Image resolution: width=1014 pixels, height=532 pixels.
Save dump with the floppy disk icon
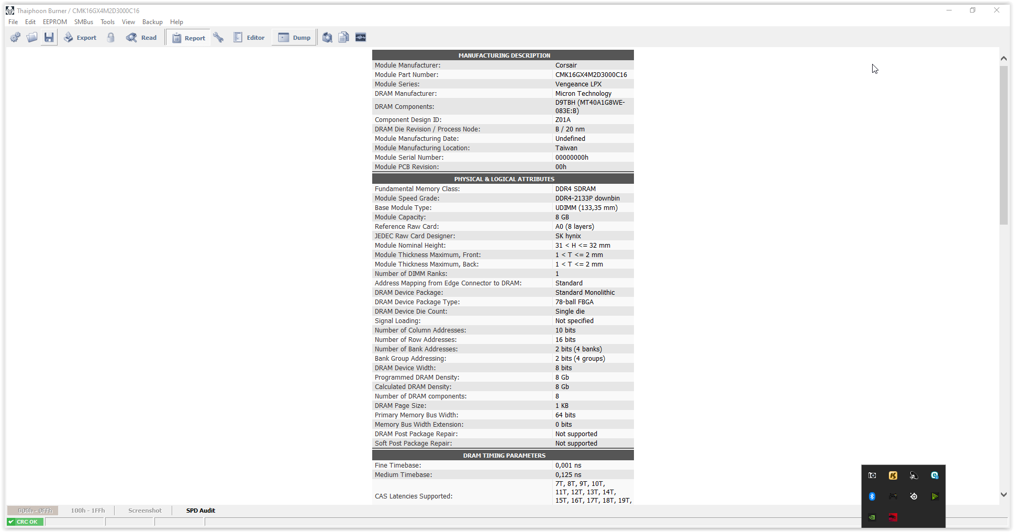(49, 37)
